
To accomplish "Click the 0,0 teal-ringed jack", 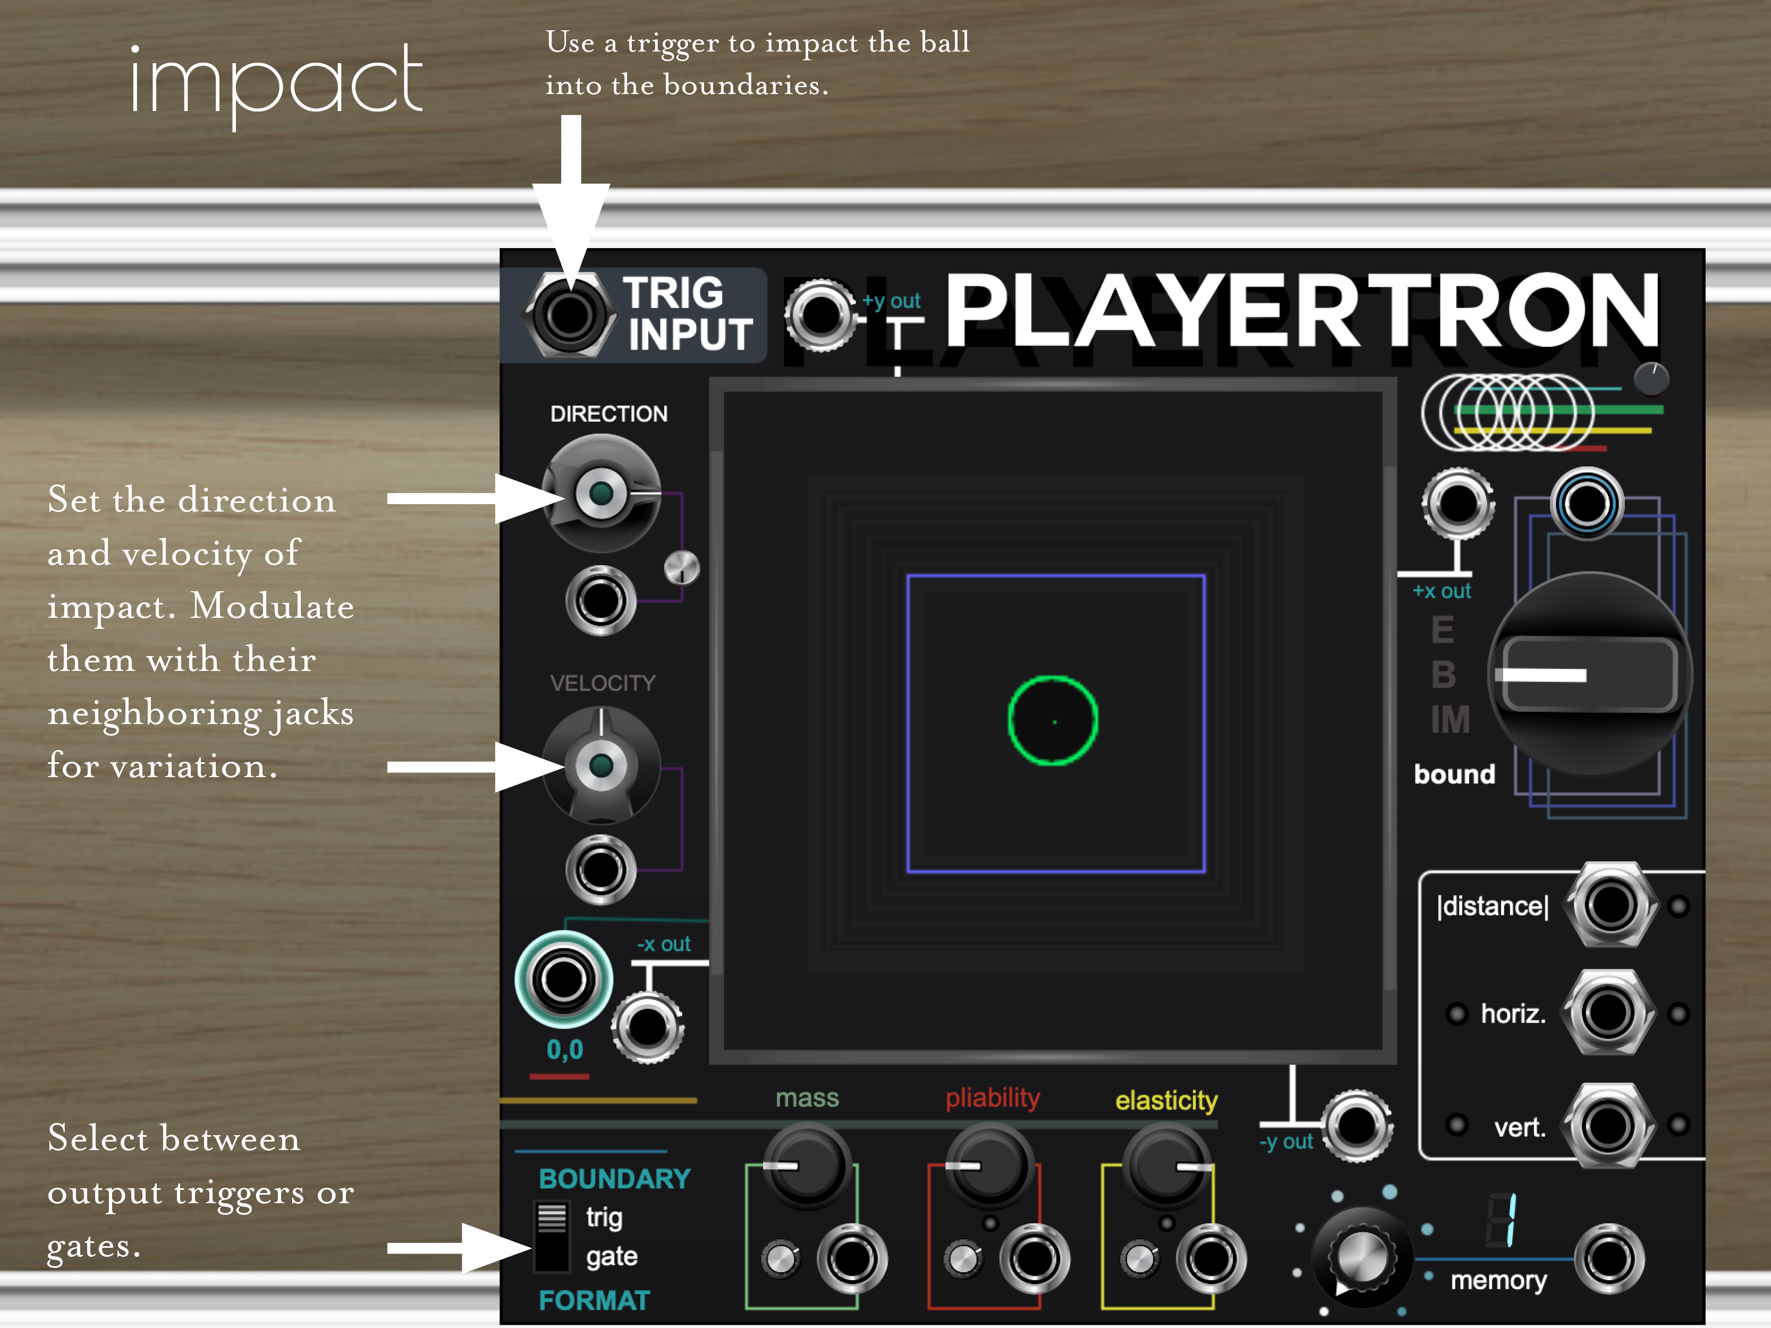I will 564,979.
